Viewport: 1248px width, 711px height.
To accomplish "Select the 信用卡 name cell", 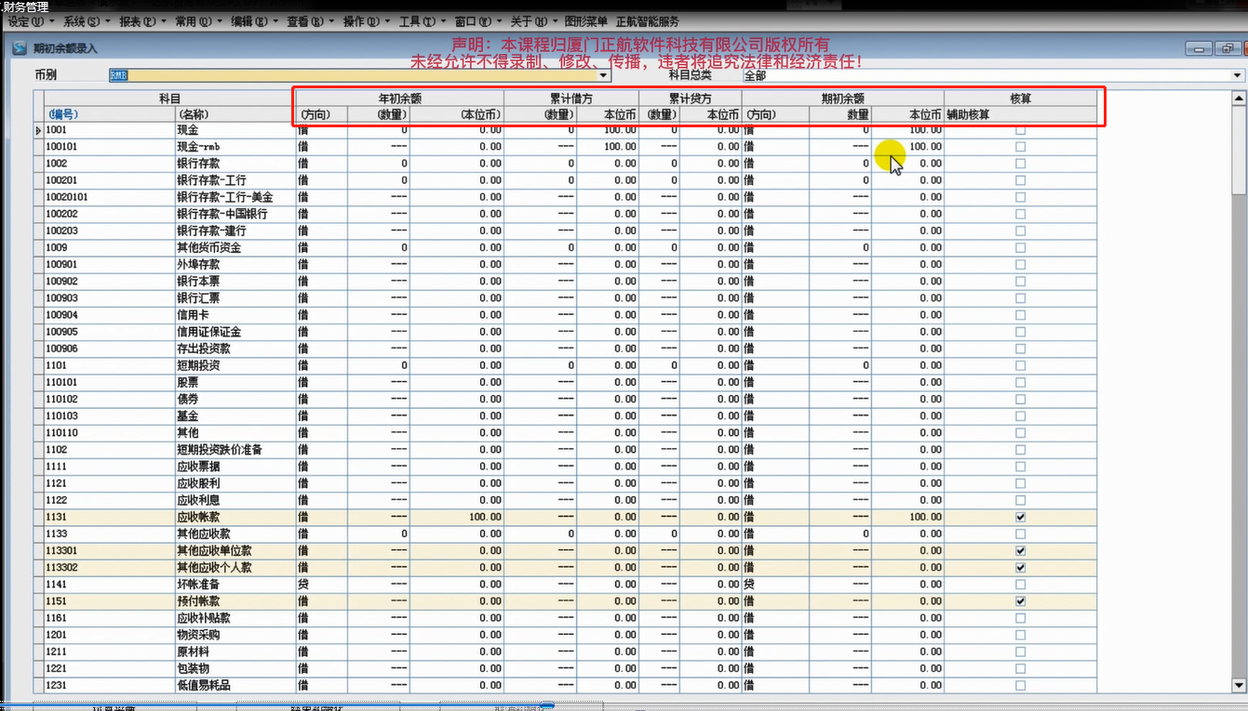I will tap(235, 315).
